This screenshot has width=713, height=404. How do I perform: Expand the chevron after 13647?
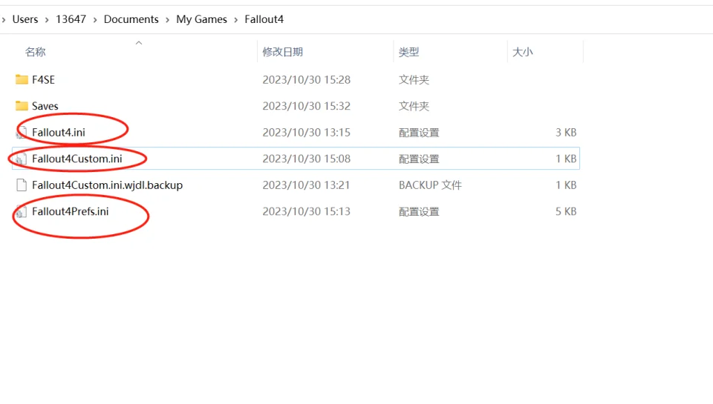(x=95, y=19)
